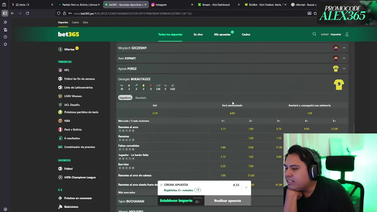Expand Xavi Espart player row
Viewport: 377px width, 212px height.
[x=232, y=58]
